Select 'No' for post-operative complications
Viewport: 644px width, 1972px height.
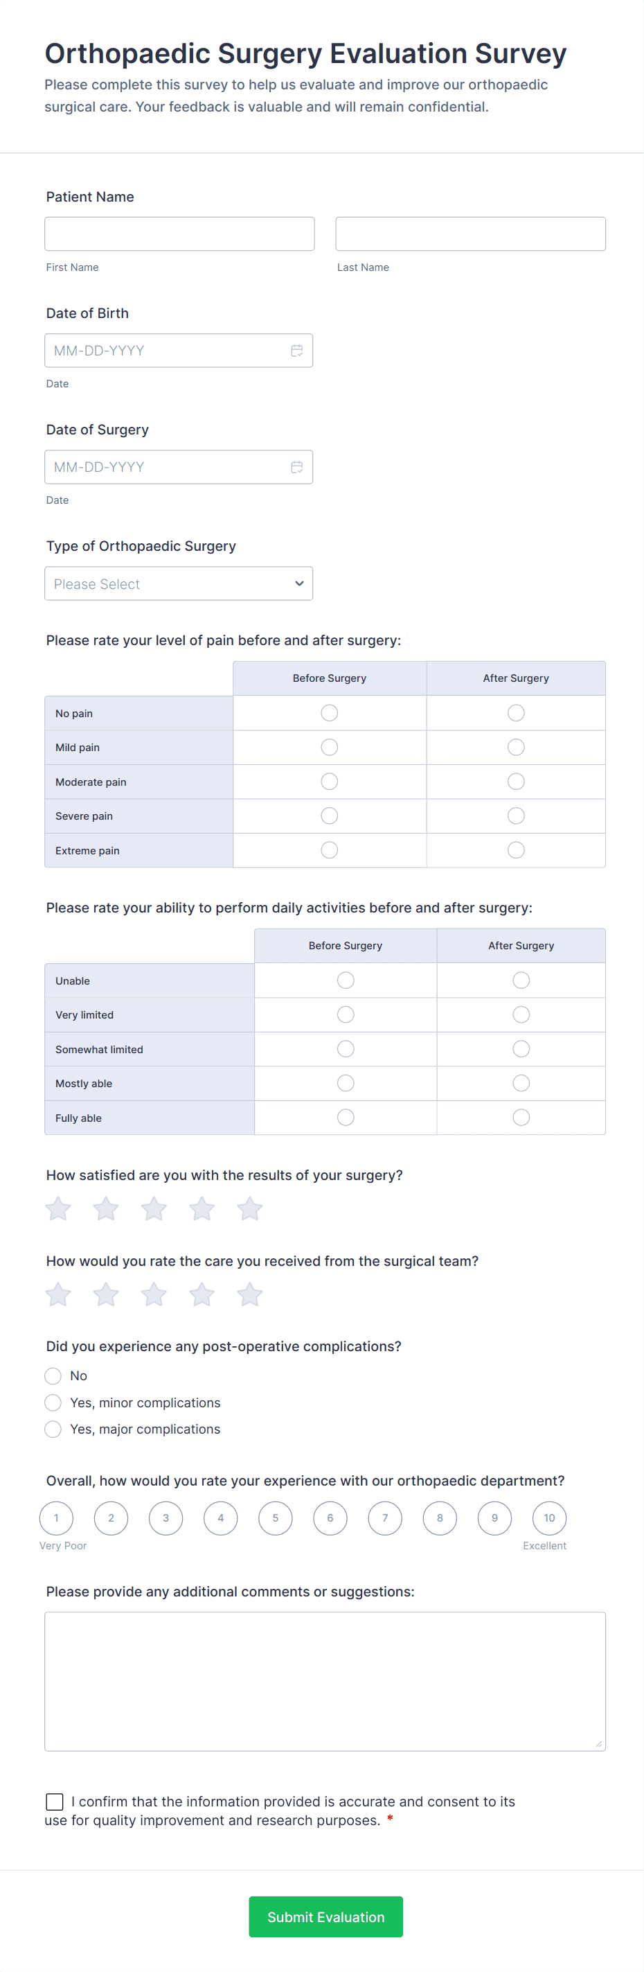pyautogui.click(x=53, y=1375)
